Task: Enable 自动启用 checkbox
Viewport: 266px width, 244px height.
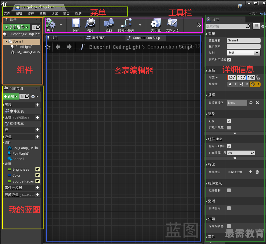Action: point(229,208)
